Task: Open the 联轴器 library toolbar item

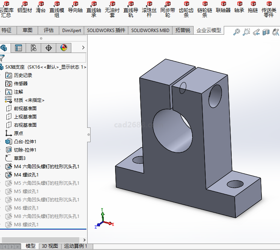Action: click(223, 8)
